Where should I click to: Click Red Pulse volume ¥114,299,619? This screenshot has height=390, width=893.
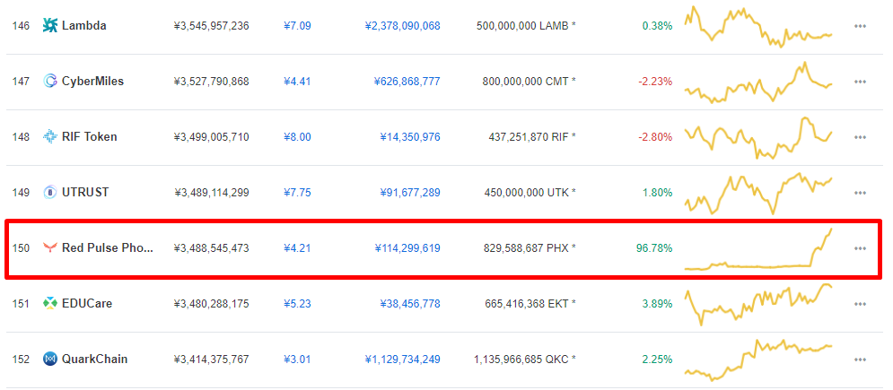click(x=407, y=248)
